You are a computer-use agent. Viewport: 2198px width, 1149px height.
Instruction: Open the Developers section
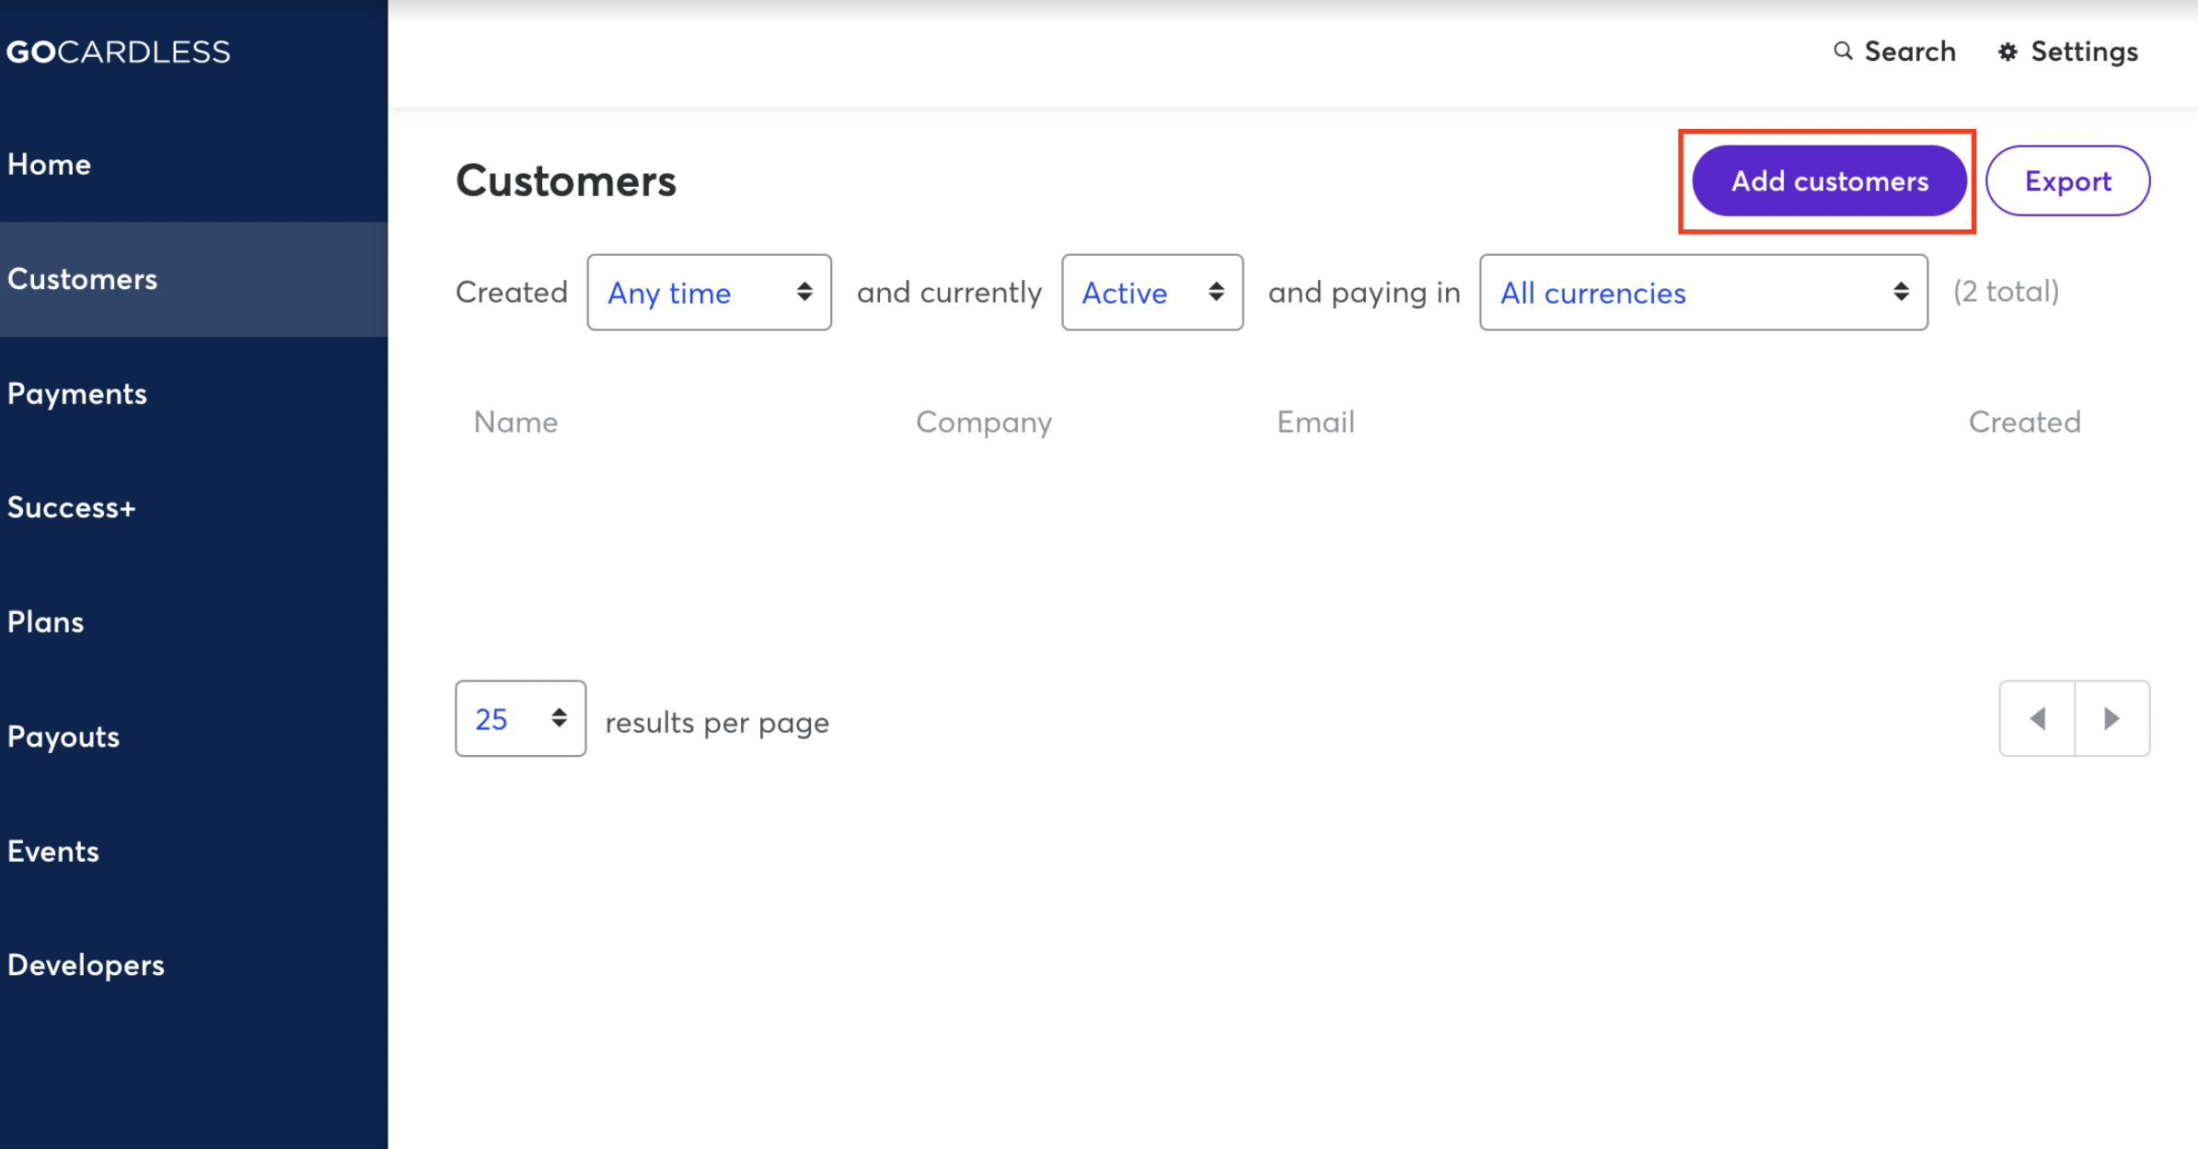[x=193, y=965]
